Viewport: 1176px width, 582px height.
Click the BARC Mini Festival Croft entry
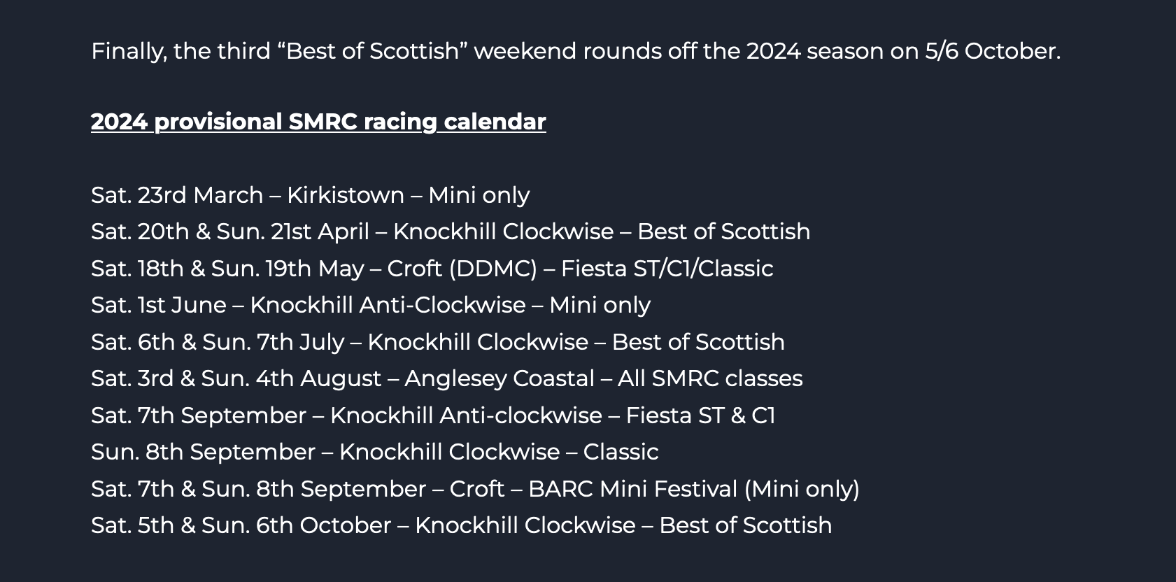tap(475, 489)
